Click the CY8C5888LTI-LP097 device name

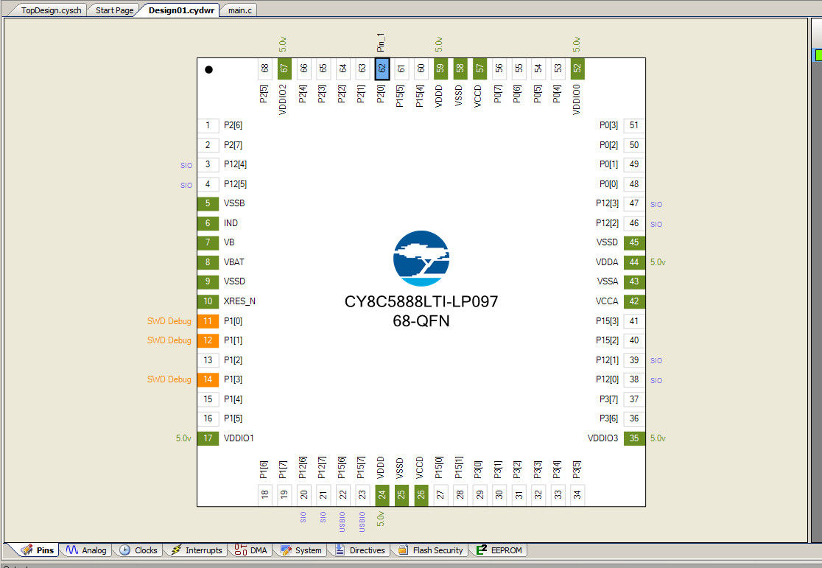pos(421,301)
